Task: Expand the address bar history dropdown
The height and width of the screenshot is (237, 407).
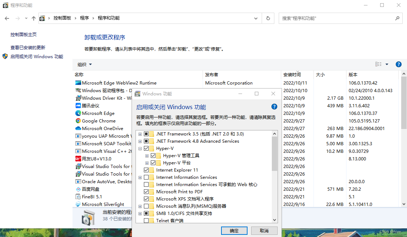Action: pyautogui.click(x=256, y=18)
